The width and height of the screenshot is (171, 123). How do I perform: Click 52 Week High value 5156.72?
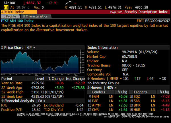38,92
